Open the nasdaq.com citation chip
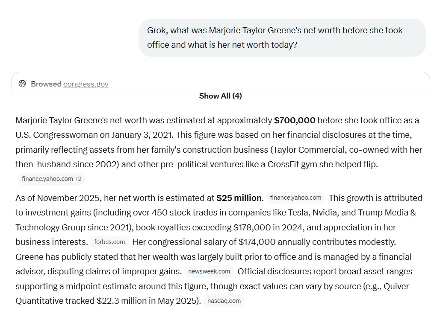The width and height of the screenshot is (437, 314). pos(224,301)
